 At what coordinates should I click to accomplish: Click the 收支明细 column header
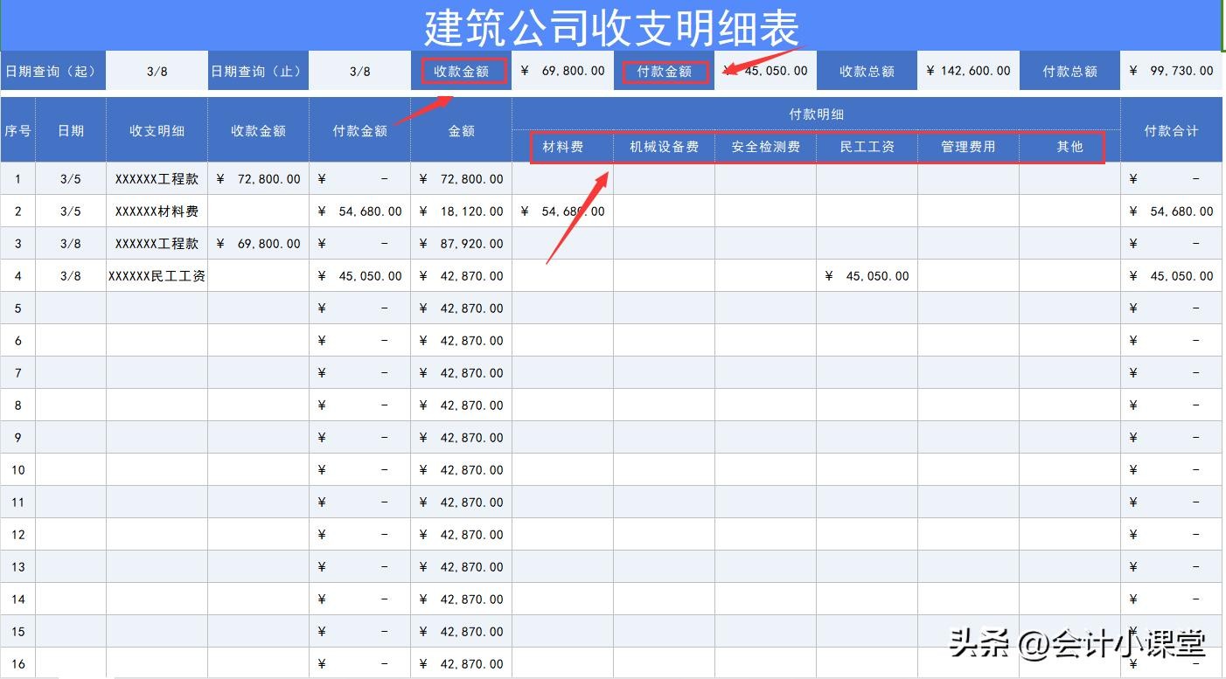[157, 130]
